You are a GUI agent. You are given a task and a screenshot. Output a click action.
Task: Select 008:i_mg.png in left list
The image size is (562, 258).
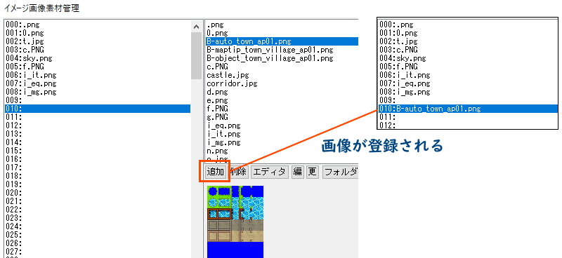[x=98, y=92]
